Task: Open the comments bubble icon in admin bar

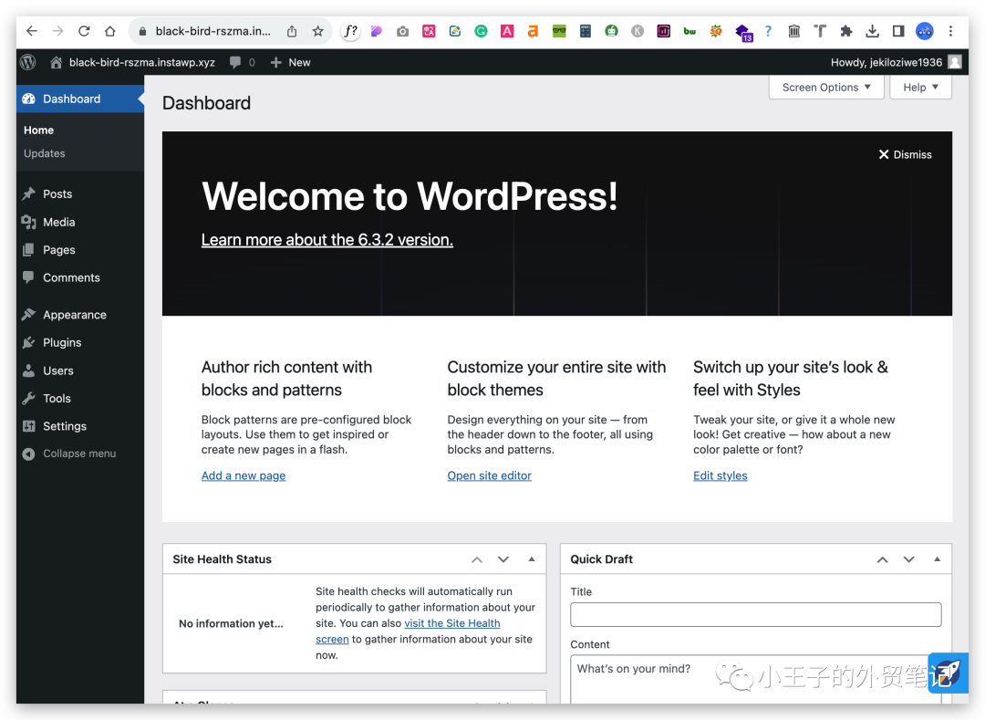Action: [236, 62]
